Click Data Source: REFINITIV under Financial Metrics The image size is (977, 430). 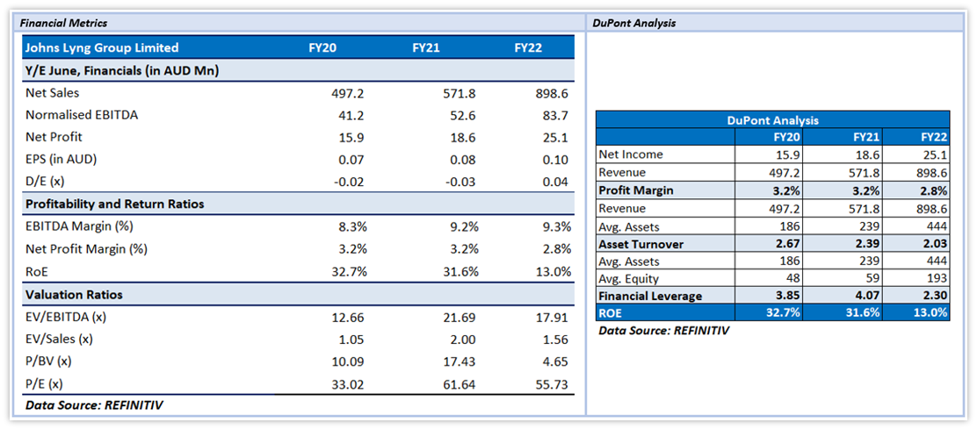click(94, 405)
